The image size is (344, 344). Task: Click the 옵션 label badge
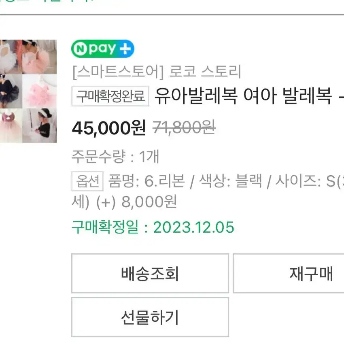click(x=87, y=181)
